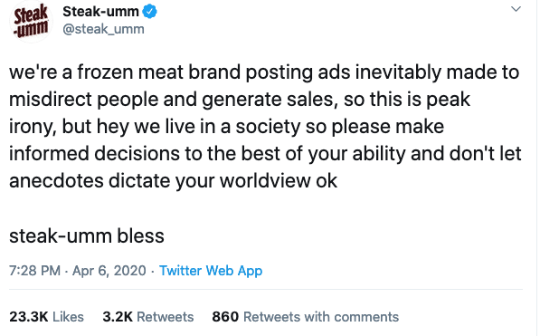Click "worldview ok" at tweet end
Image resolution: width=540 pixels, height=336 pixels.
279,181
